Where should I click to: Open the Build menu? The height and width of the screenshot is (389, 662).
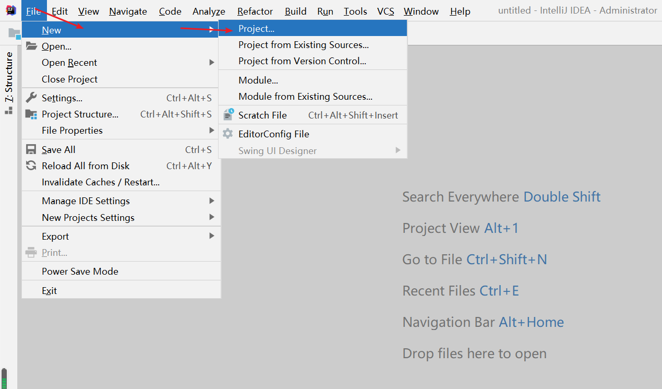tap(296, 11)
